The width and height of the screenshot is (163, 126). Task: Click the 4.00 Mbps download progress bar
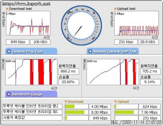click(77, 107)
